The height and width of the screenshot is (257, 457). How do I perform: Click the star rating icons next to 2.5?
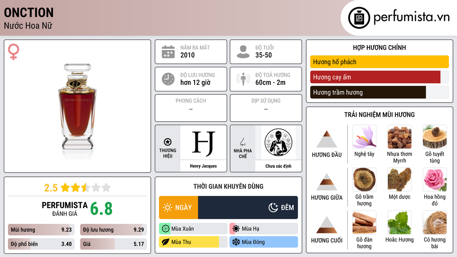(86, 187)
